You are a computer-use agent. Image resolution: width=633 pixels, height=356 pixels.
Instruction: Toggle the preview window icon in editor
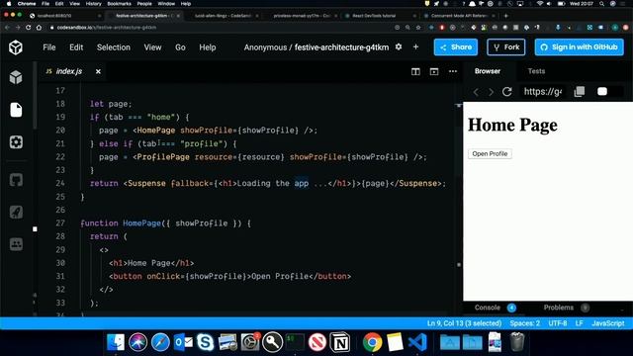pos(434,71)
